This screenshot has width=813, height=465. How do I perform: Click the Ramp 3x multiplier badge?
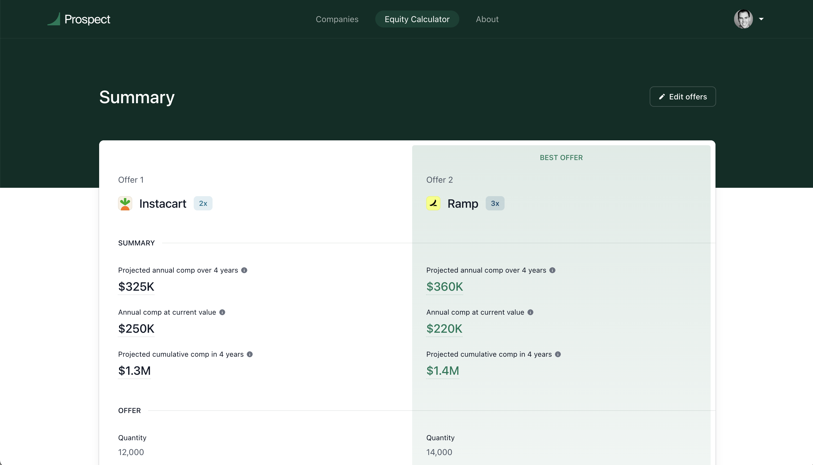coord(495,203)
